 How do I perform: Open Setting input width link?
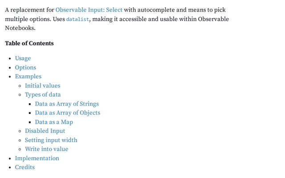[x=51, y=140]
